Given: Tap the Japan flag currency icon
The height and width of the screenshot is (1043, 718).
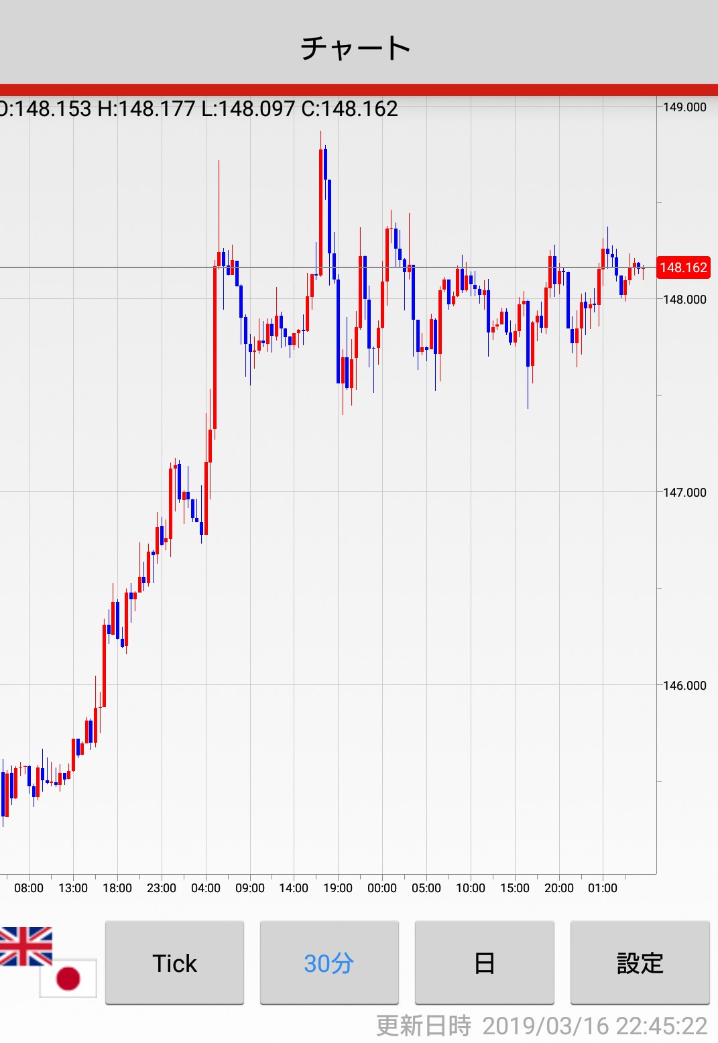Looking at the screenshot, I should [68, 978].
